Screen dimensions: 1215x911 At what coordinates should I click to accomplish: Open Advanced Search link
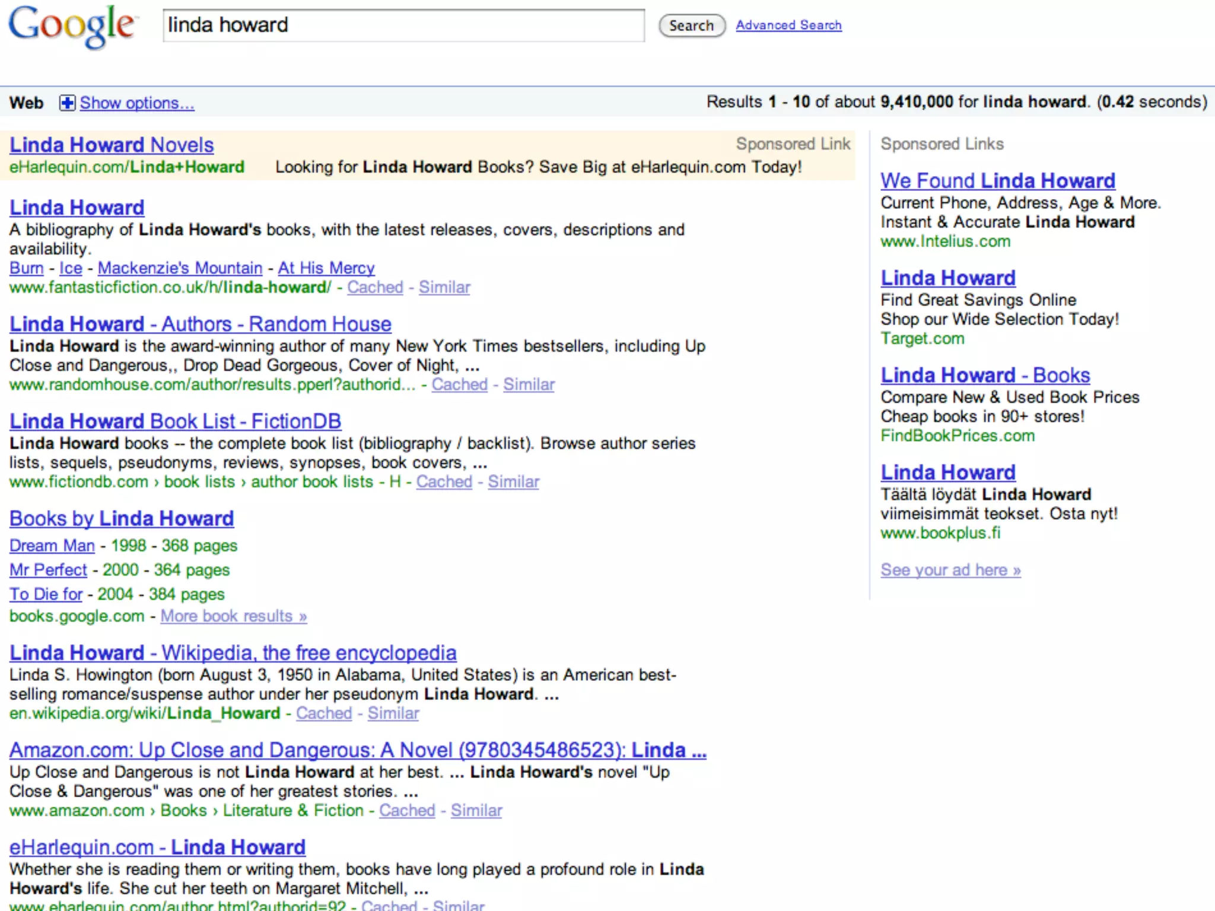coord(788,26)
